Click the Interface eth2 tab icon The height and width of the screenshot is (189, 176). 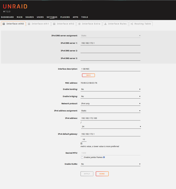pyautogui.click(x=54, y=24)
